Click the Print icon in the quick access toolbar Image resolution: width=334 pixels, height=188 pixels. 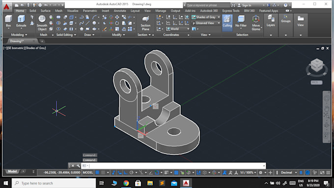pyautogui.click(x=40, y=5)
